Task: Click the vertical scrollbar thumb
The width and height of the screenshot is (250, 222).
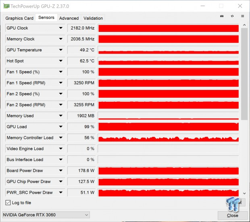Action: (x=244, y=74)
